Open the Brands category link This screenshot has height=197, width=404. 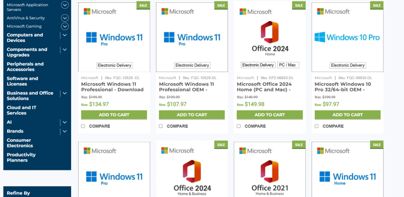pyautogui.click(x=15, y=131)
